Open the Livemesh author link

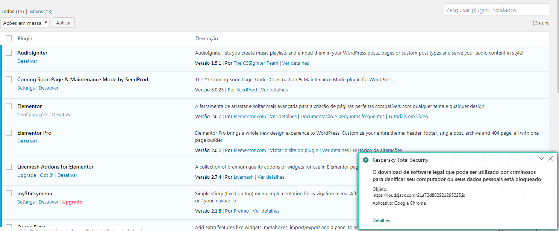[x=244, y=177]
